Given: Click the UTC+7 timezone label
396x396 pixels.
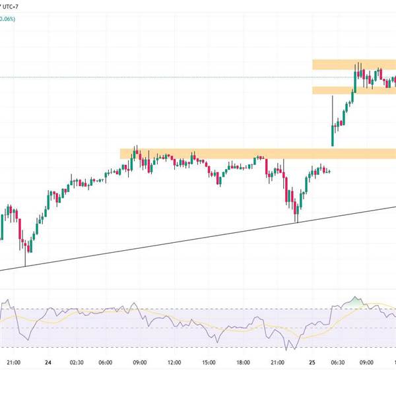Looking at the screenshot, I should pos(12,5).
